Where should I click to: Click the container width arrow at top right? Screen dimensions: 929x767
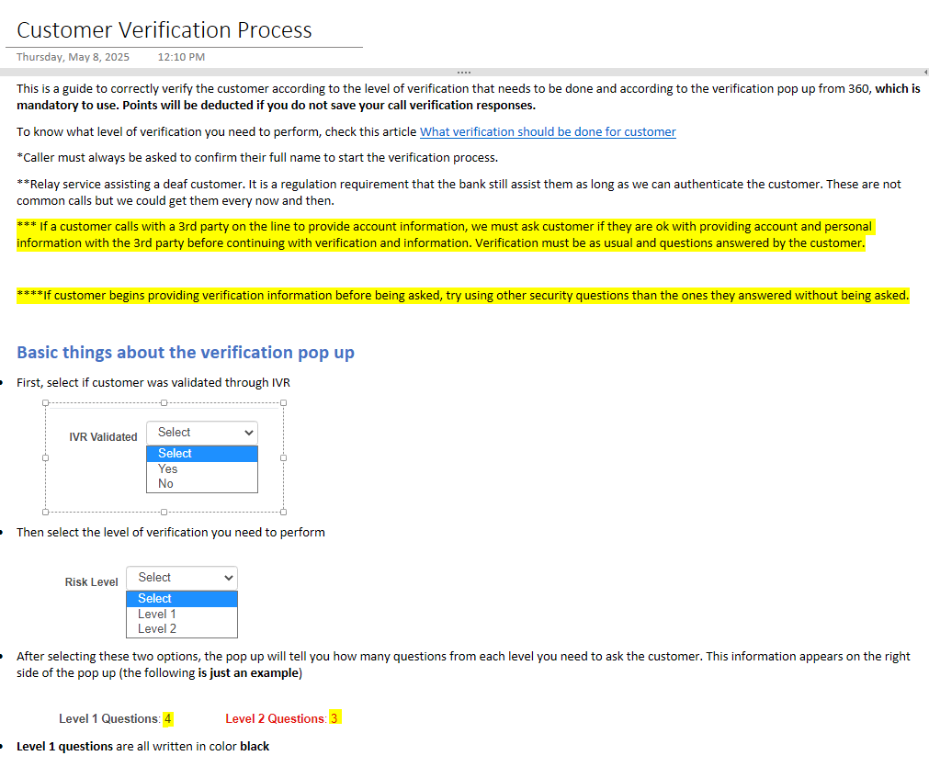point(924,72)
